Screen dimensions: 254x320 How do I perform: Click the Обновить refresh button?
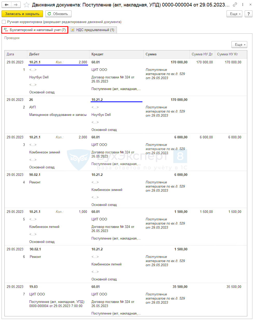58,14
